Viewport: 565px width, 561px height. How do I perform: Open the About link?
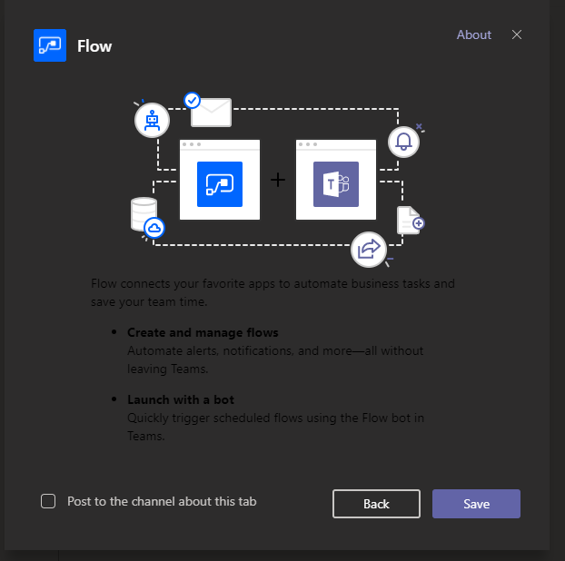pos(474,34)
